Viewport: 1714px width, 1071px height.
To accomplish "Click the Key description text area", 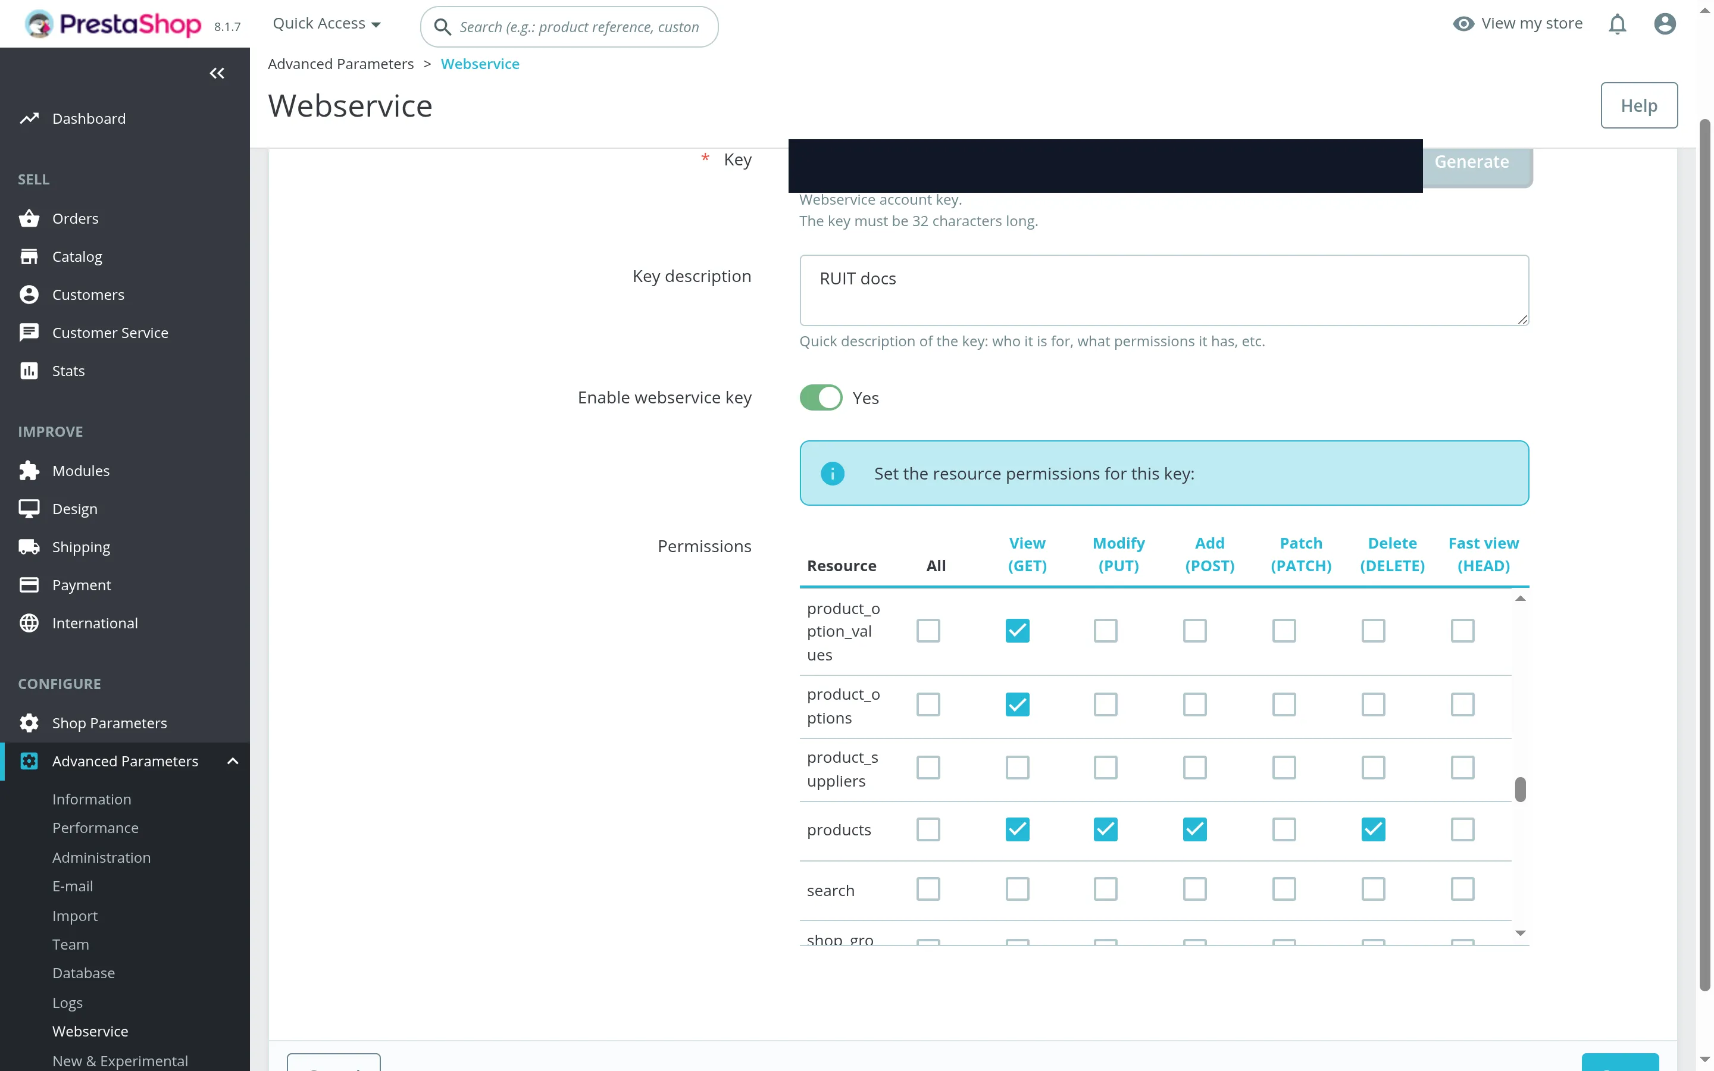I will pos(1163,290).
